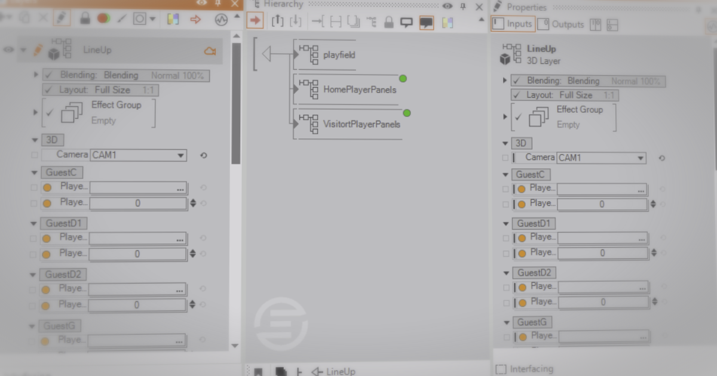Open the Camera CAM1 dropdown in Properties
717x376 pixels.
click(641, 158)
